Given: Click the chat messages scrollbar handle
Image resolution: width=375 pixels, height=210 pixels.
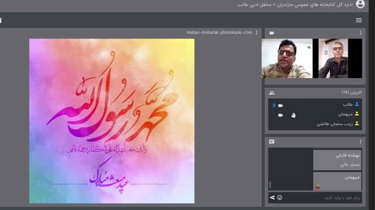Looking at the screenshot, I should point(270,185).
